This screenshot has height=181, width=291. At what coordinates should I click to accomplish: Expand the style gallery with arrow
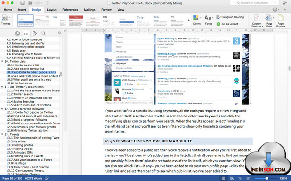[x=189, y=20]
